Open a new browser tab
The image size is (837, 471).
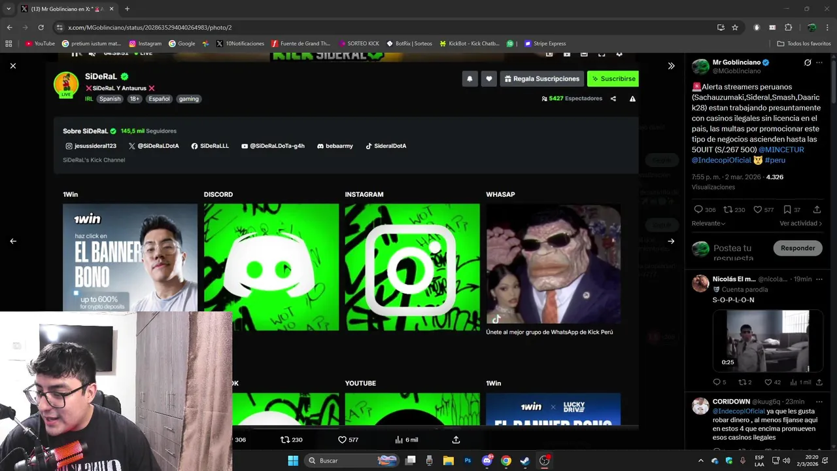pyautogui.click(x=127, y=9)
